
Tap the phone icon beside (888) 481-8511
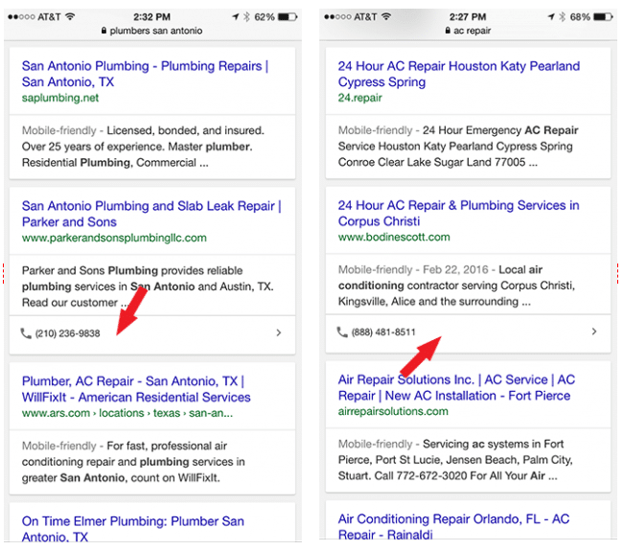tap(342, 332)
